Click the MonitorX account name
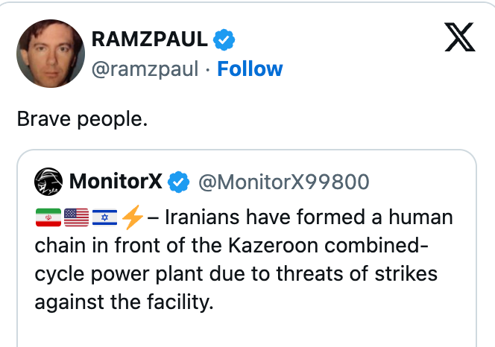Screen dimensions: 495x347 [x=116, y=181]
